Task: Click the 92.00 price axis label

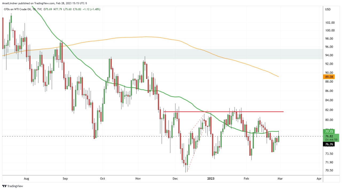Action: click(329, 64)
